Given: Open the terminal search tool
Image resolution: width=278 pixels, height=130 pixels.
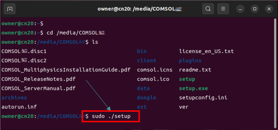Looking at the screenshot, I should click(208, 9).
